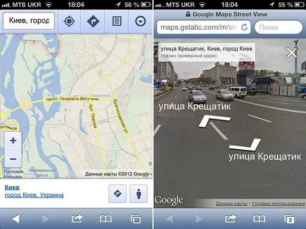Screen dimensions: 306x229
Task: Close the Street View address overlay
Action: pyautogui.click(x=291, y=52)
